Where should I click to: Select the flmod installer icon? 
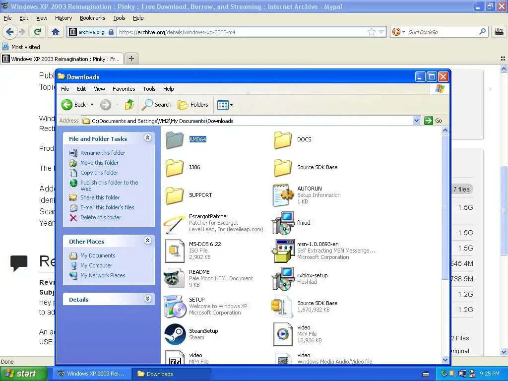click(x=283, y=223)
